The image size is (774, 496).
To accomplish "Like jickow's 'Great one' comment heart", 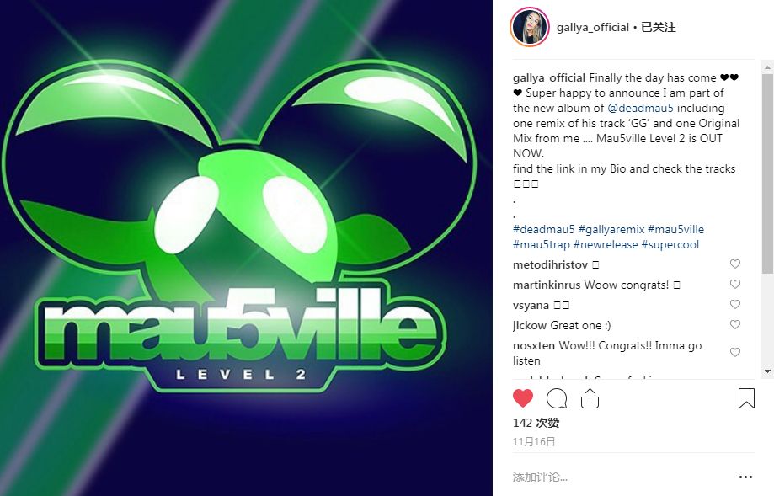I will pyautogui.click(x=735, y=325).
